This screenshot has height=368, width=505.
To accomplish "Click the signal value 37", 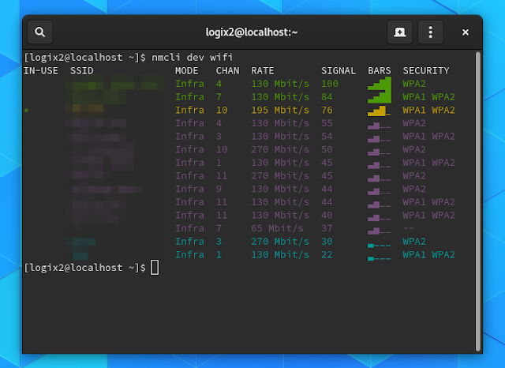I will pos(327,228).
